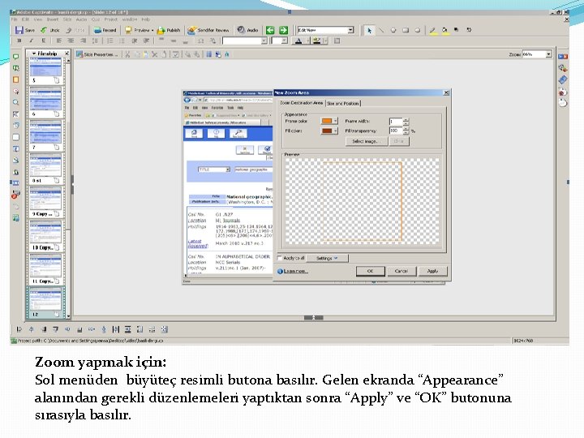The height and width of the screenshot is (438, 584).
Task: Open the Edit menu
Action: click(x=25, y=19)
